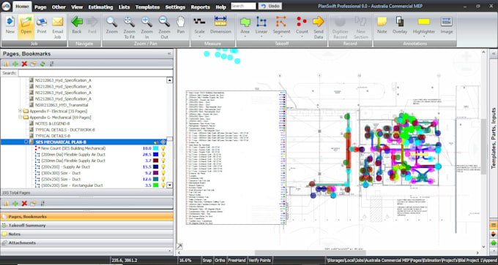
Task: Click the Zoom In tool
Action: tap(146, 26)
